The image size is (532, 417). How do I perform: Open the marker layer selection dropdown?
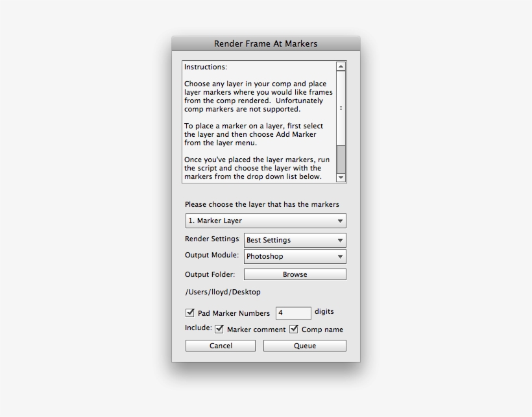(266, 220)
